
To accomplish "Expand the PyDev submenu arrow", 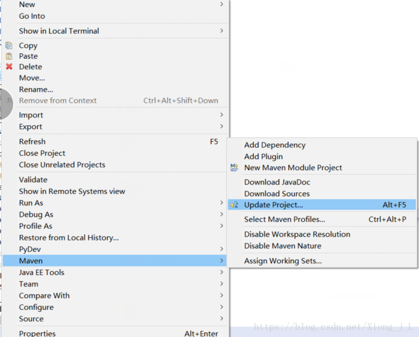I will tap(221, 249).
